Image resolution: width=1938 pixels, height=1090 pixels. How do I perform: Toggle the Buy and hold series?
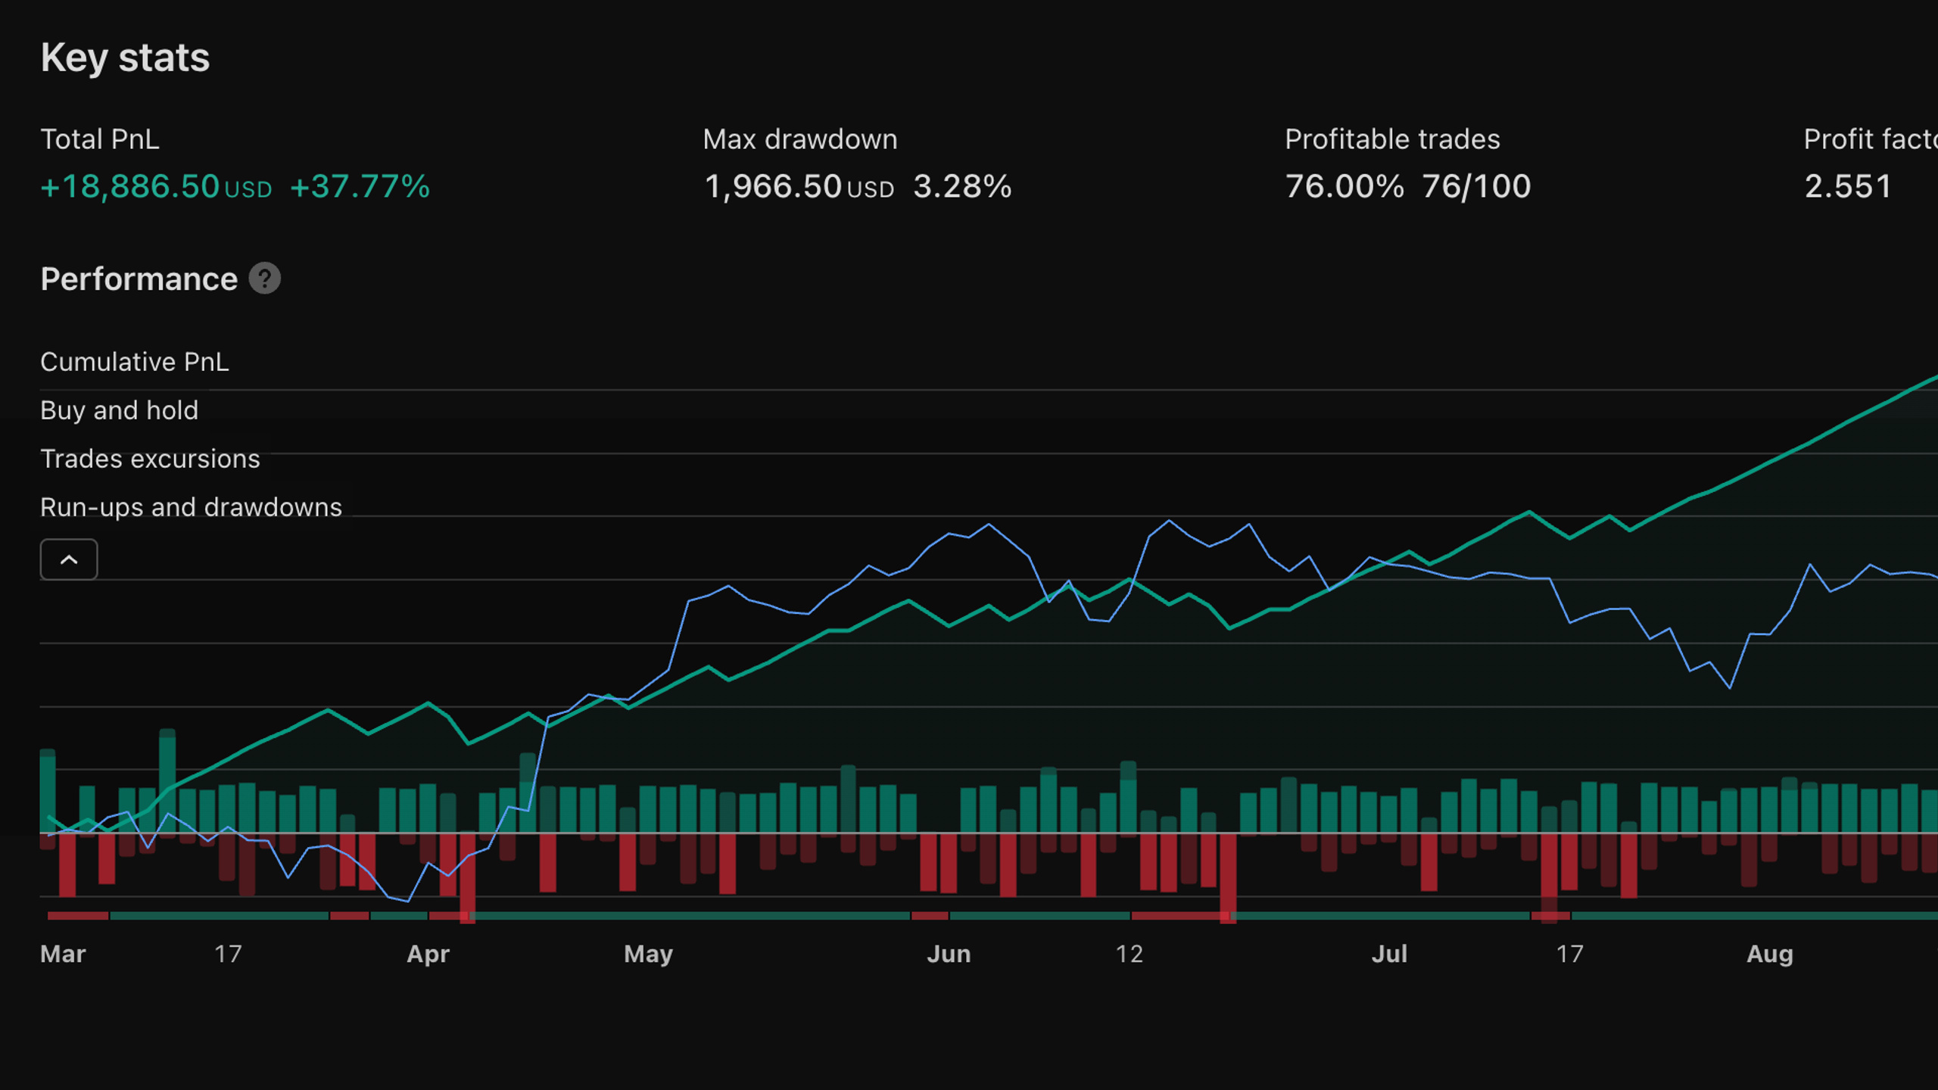[x=120, y=410]
